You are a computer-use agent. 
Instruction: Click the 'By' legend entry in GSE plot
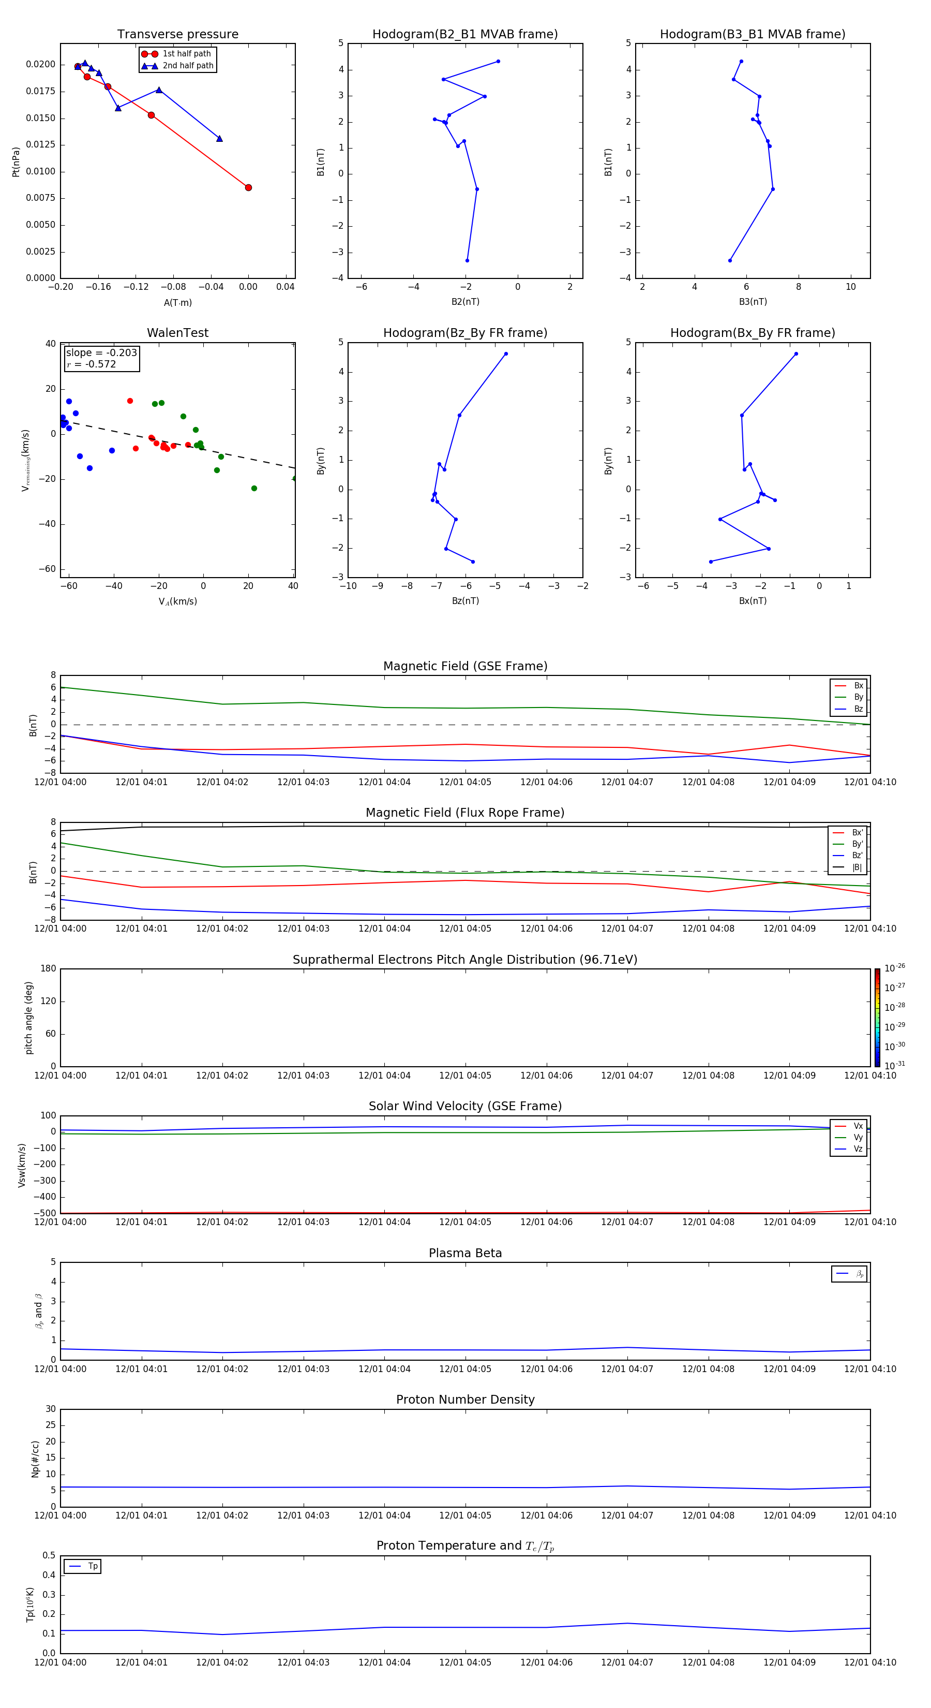click(x=849, y=697)
